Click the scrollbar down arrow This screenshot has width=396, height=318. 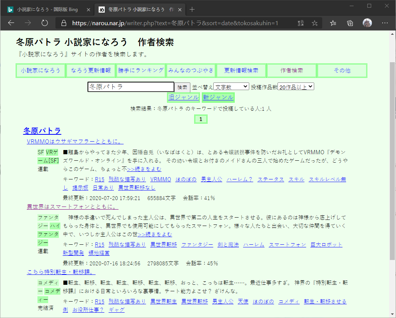[393, 314]
